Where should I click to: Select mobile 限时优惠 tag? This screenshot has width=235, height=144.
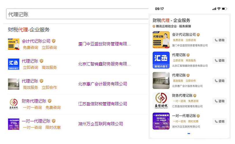(193, 121)
